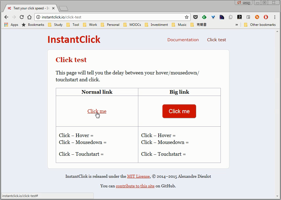Image resolution: width=281 pixels, height=200 pixels.
Task: Open the black play-button extension icon
Action: (239, 17)
